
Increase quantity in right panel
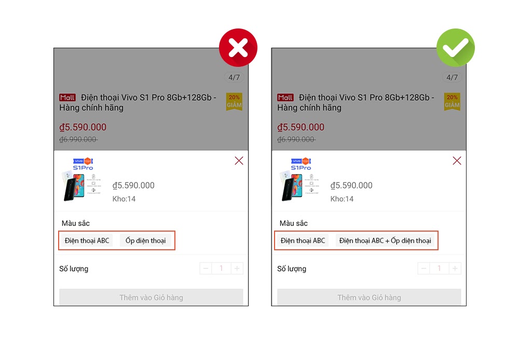click(455, 268)
